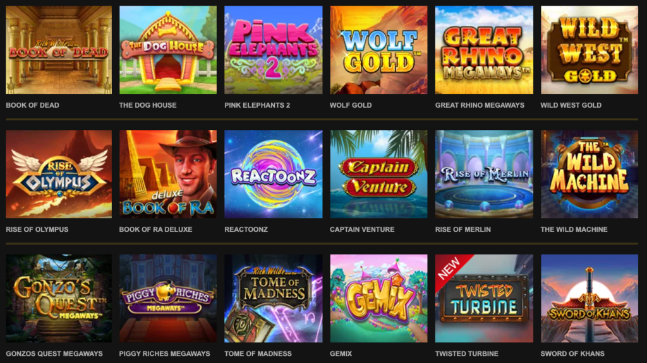The height and width of the screenshot is (363, 647).
Task: Open the new Twisted Turbine game tile
Action: coord(484,298)
